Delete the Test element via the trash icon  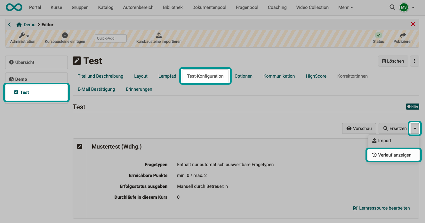[x=393, y=61]
